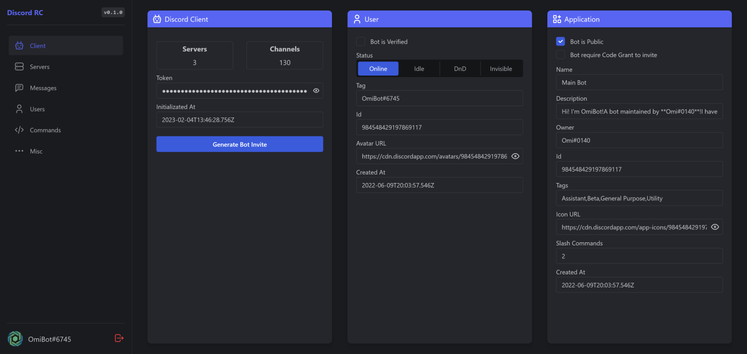
Task: Click the application Name input field
Action: [639, 82]
